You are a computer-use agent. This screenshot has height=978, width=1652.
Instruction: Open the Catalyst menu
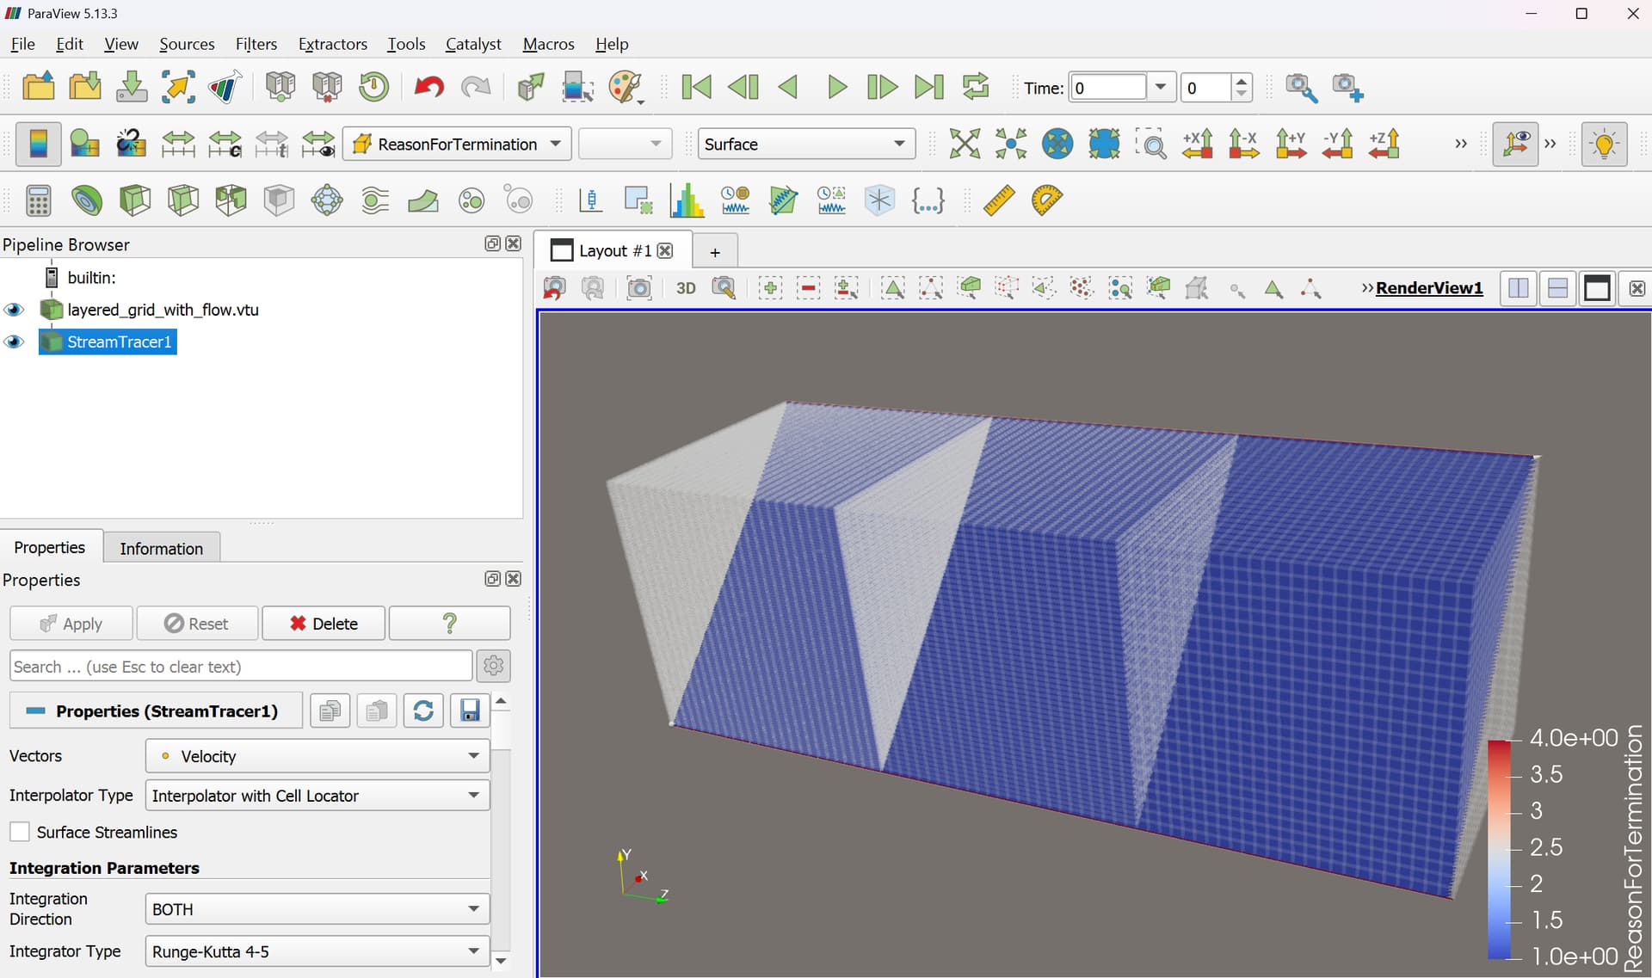click(473, 44)
